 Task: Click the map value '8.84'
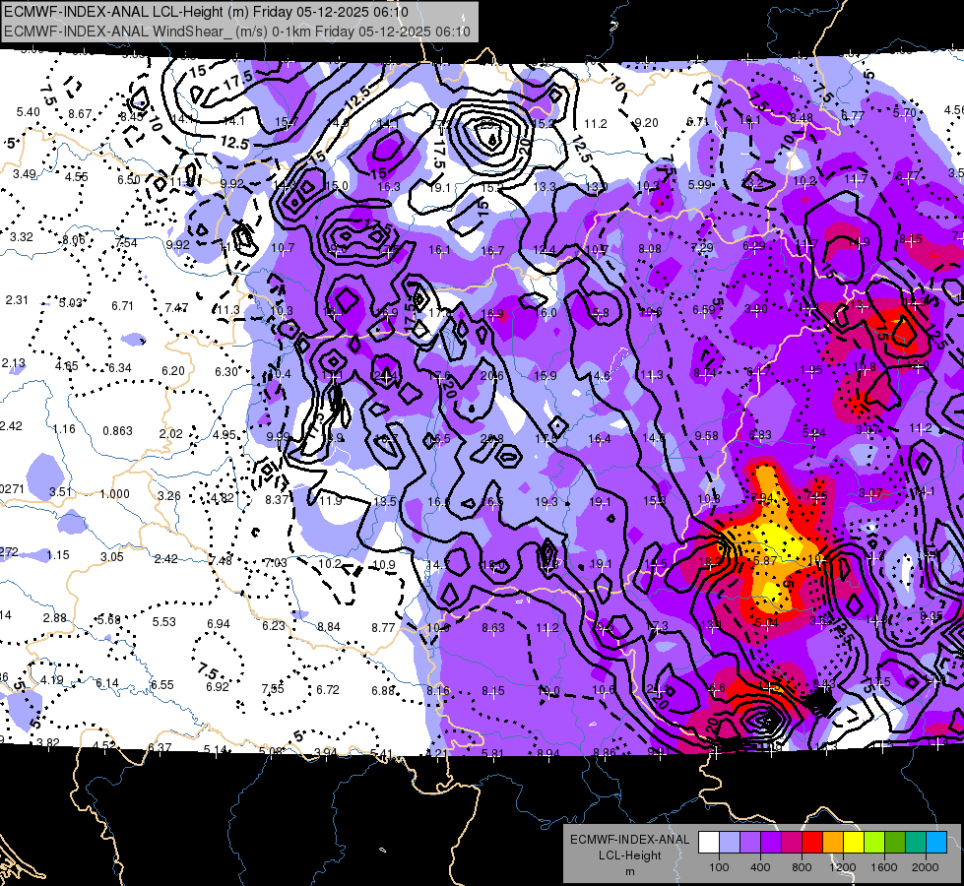329,626
